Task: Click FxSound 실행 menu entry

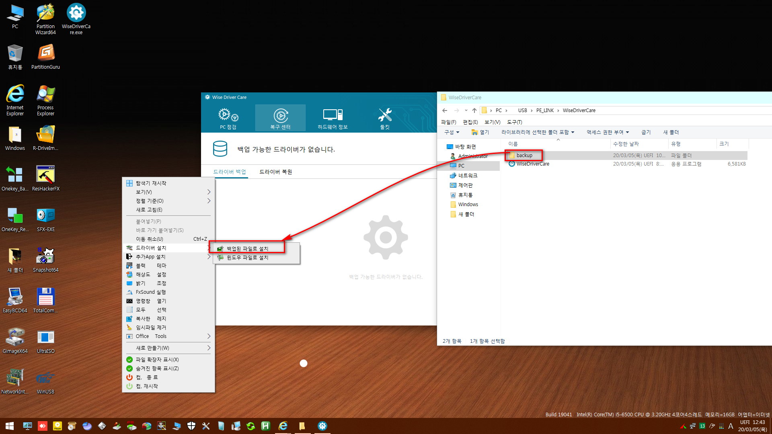Action: coord(168,292)
